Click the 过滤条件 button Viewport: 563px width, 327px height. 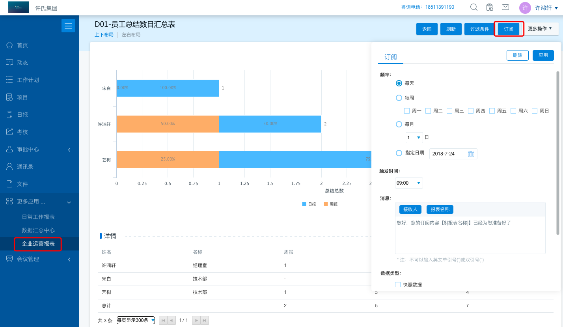point(479,29)
